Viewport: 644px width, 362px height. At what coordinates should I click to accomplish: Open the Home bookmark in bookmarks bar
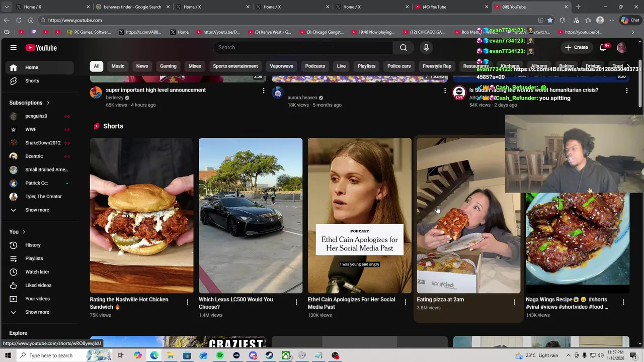[179, 32]
